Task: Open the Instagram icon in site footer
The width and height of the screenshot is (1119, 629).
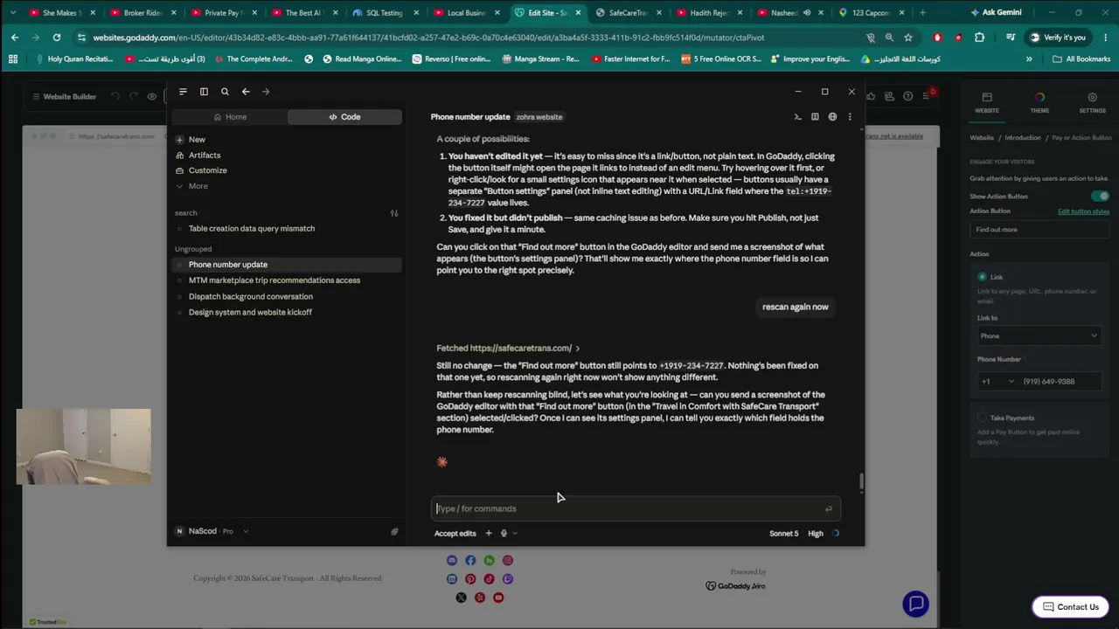Action: click(x=508, y=561)
